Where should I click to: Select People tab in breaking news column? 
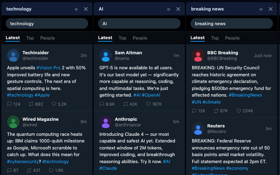click(232, 38)
